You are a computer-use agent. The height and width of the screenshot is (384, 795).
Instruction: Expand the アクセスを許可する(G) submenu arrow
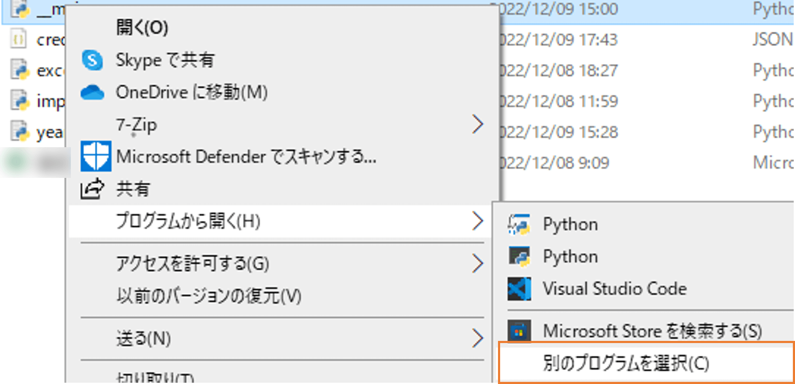point(478,263)
